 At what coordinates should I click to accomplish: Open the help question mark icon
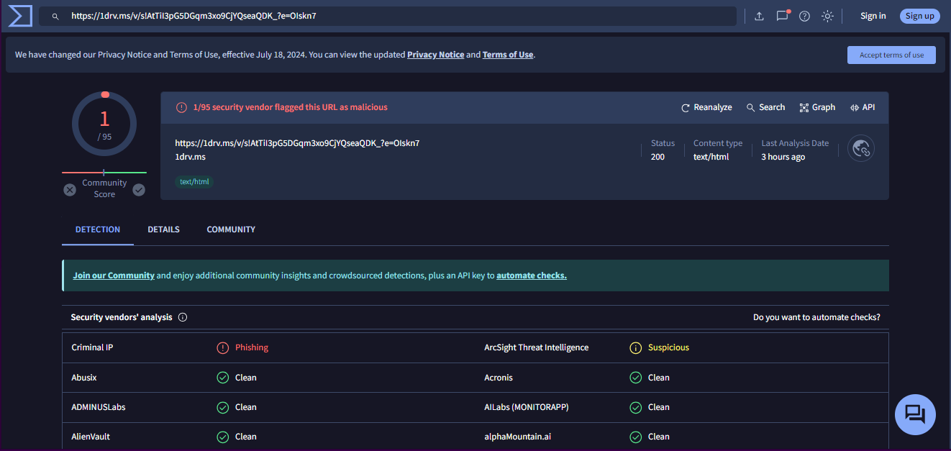click(805, 16)
